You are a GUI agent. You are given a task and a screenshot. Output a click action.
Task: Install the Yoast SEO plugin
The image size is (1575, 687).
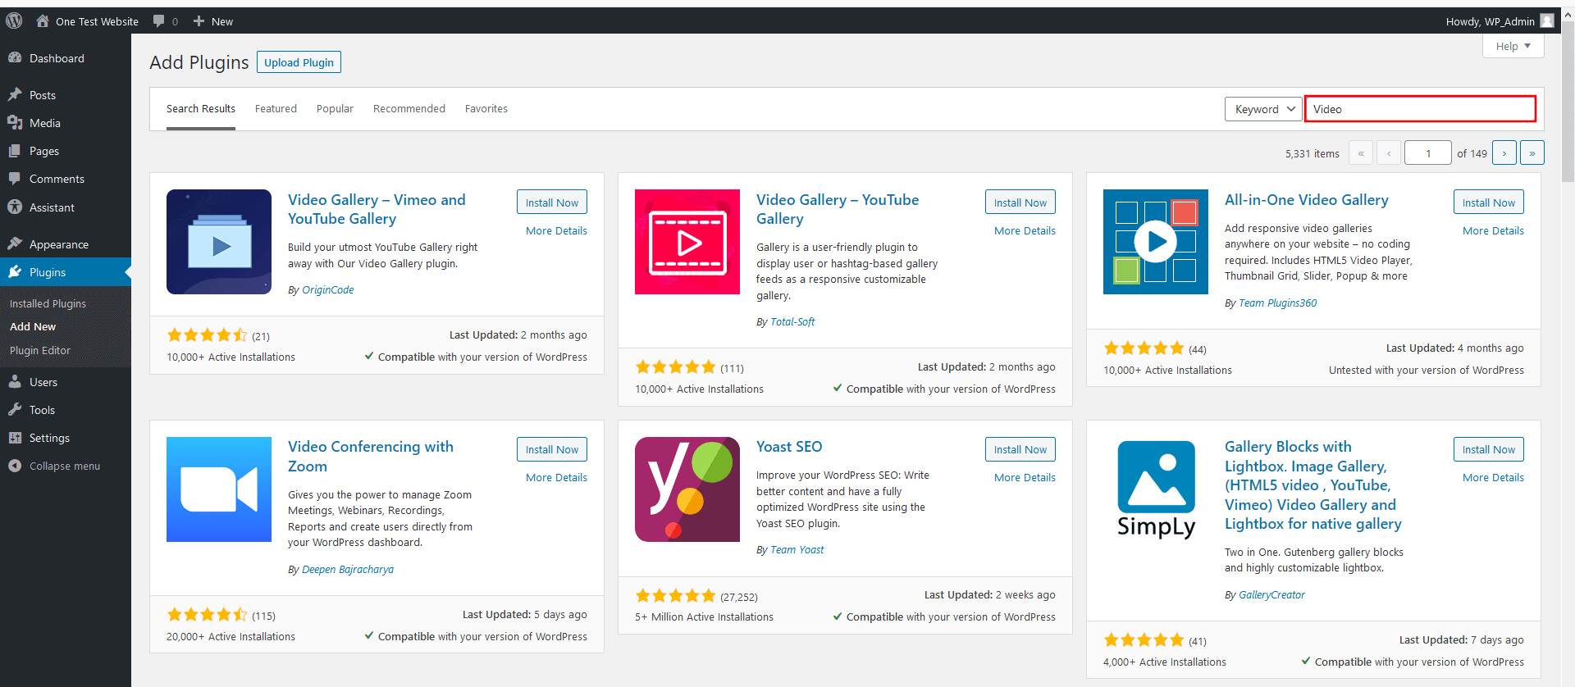pos(1020,449)
